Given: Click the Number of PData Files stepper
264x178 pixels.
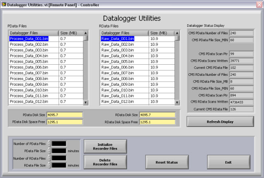Looking at the screenshot, I should 49,143.
